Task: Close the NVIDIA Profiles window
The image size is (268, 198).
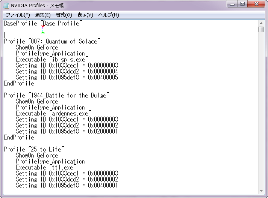Action: coord(256,4)
